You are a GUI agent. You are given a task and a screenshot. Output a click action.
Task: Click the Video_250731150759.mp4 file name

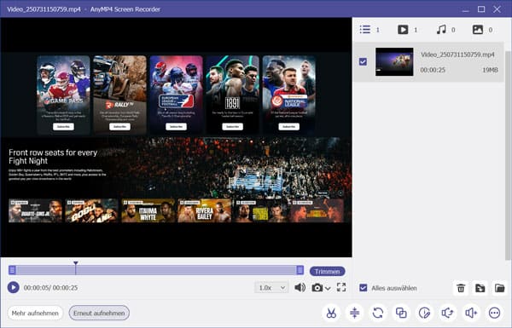pyautogui.click(x=457, y=55)
